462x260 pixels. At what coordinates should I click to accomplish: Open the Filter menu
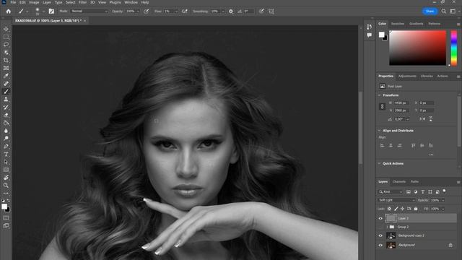click(82, 2)
